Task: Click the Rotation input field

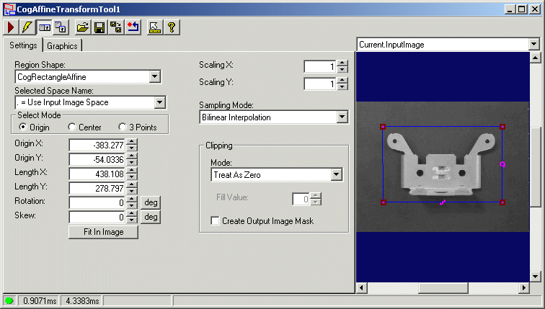Action: [x=97, y=203]
